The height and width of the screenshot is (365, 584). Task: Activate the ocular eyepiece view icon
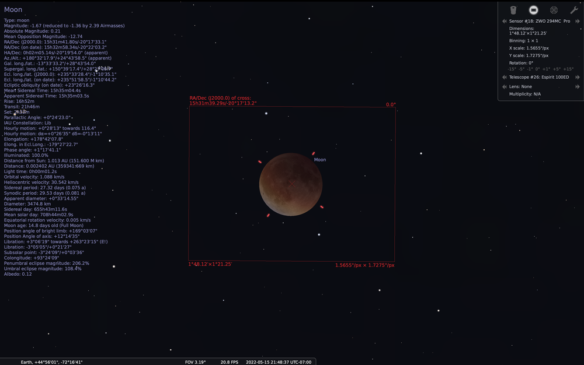point(513,10)
